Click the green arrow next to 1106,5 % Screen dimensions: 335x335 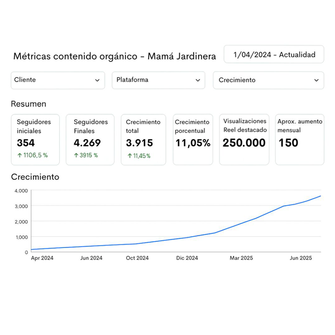click(20, 155)
